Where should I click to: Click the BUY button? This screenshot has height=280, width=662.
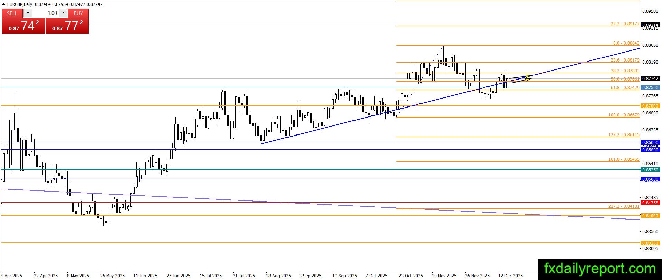pyautogui.click(x=78, y=13)
